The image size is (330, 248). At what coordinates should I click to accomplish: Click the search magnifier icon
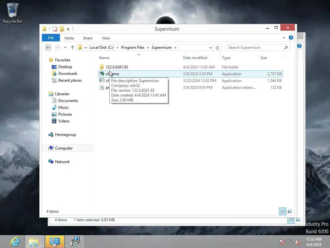286,47
